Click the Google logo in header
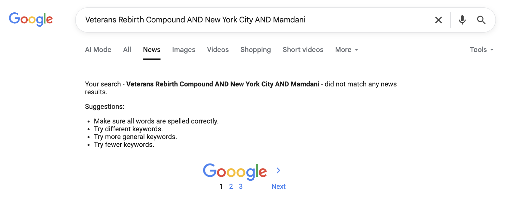 coord(31,19)
